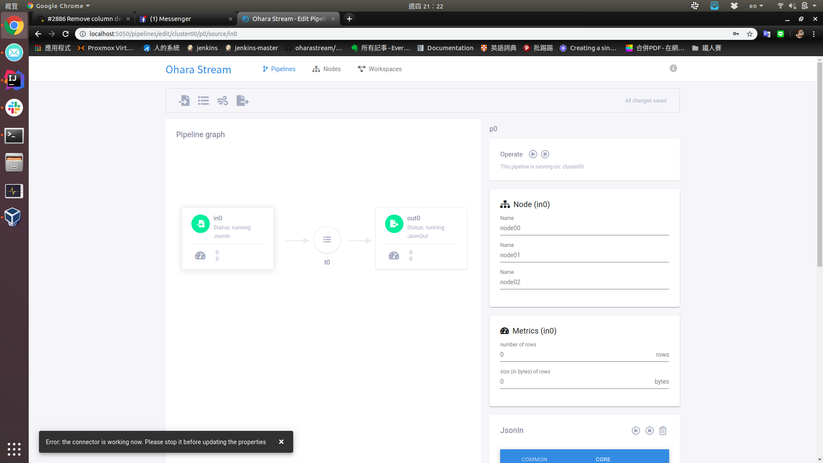This screenshot has width=823, height=463.
Task: Open the Creating a sin... bookmark
Action: pos(588,48)
